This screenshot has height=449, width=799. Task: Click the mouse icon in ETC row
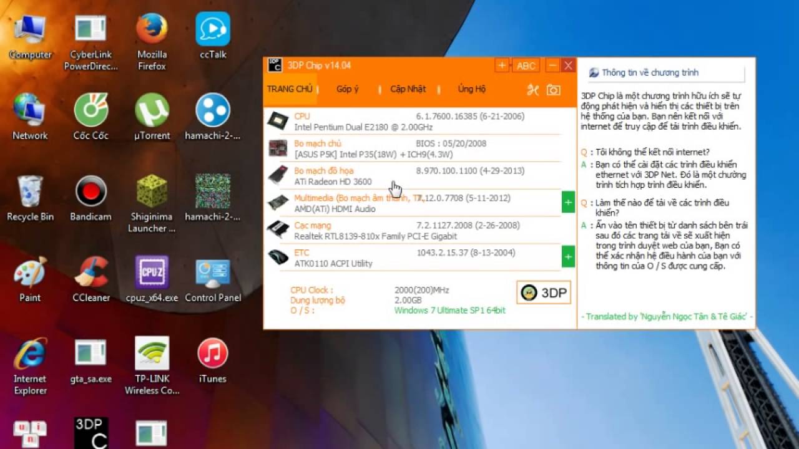pyautogui.click(x=278, y=257)
